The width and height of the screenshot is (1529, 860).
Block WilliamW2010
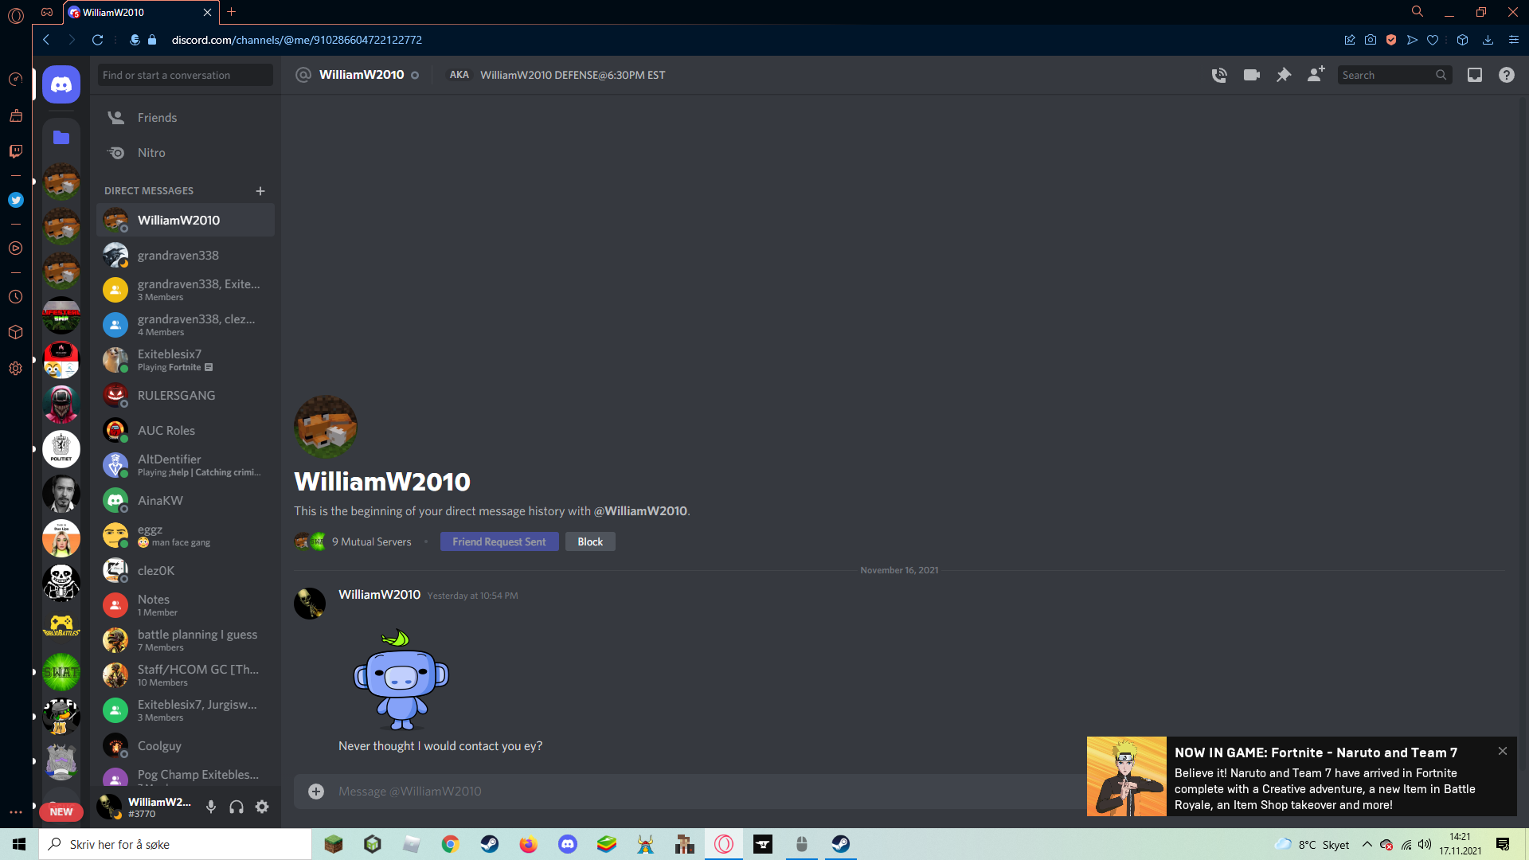click(x=589, y=541)
